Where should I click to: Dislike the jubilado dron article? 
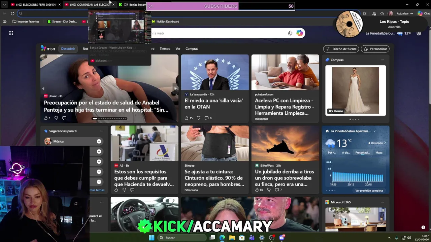tap(269, 190)
